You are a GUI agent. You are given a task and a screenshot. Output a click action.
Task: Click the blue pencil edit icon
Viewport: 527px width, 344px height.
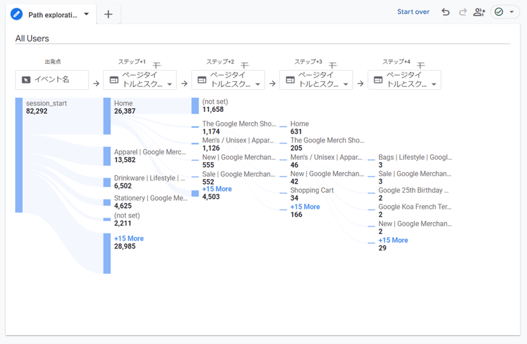[17, 15]
